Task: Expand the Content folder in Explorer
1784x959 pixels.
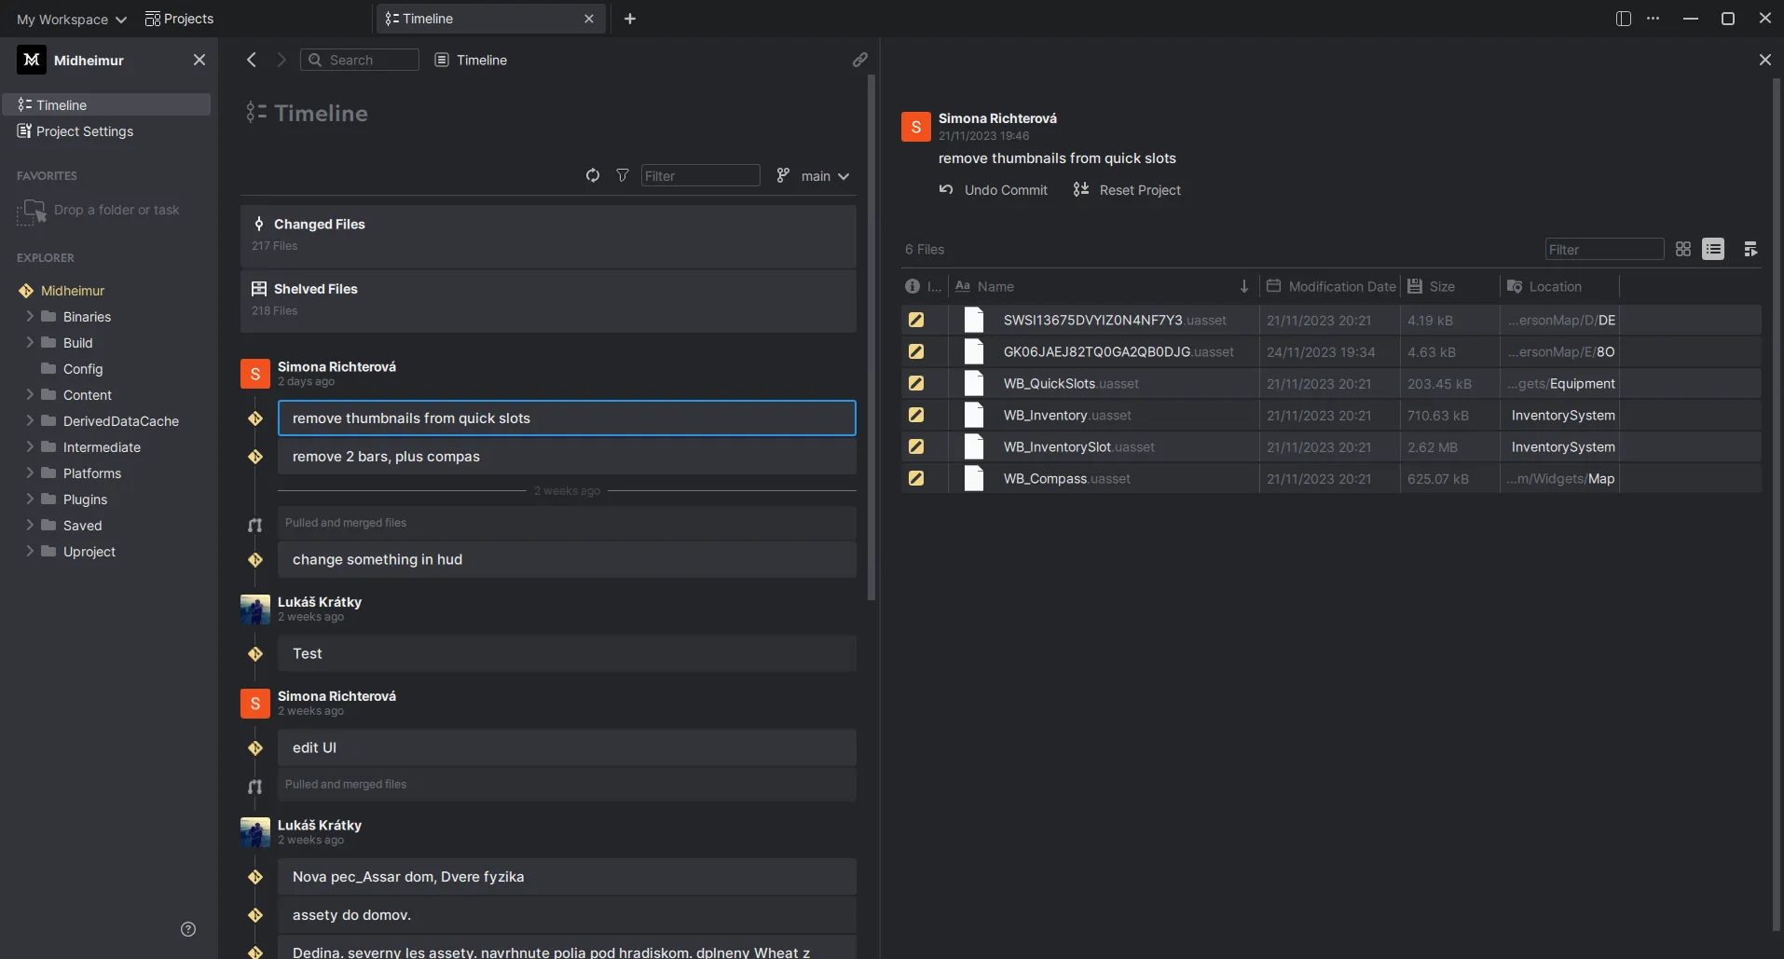Action: pyautogui.click(x=29, y=395)
